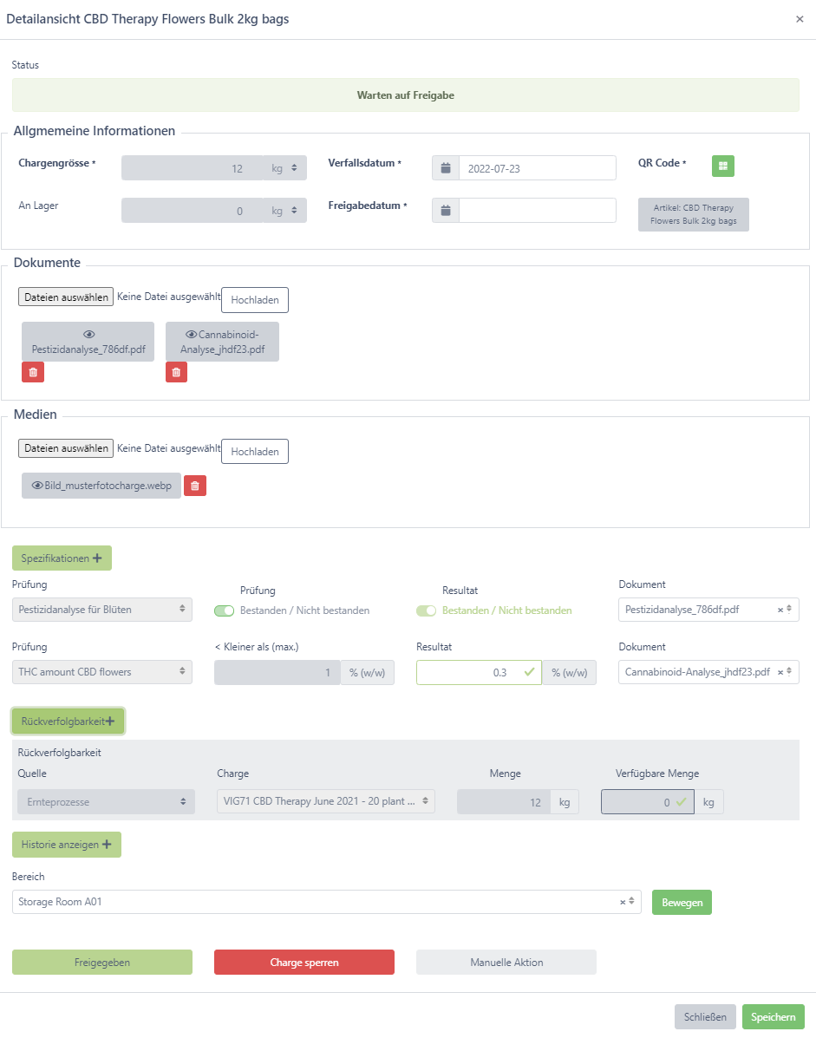Delete Pestizidanalyse_786df.pdf with the trash icon

(x=33, y=372)
